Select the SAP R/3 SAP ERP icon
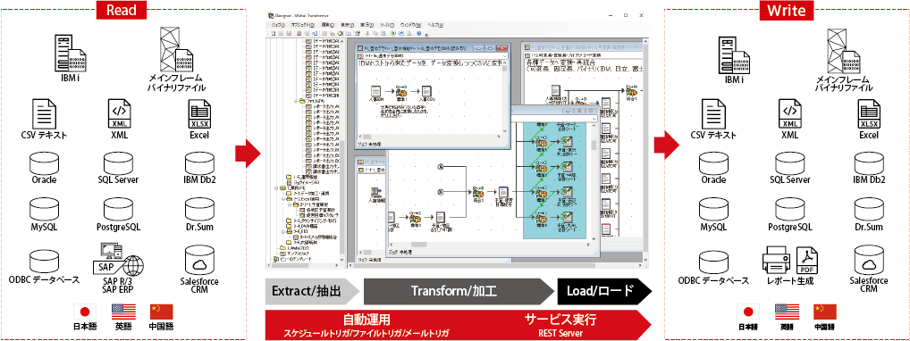Image resolution: width=910 pixels, height=341 pixels. pyautogui.click(x=118, y=259)
